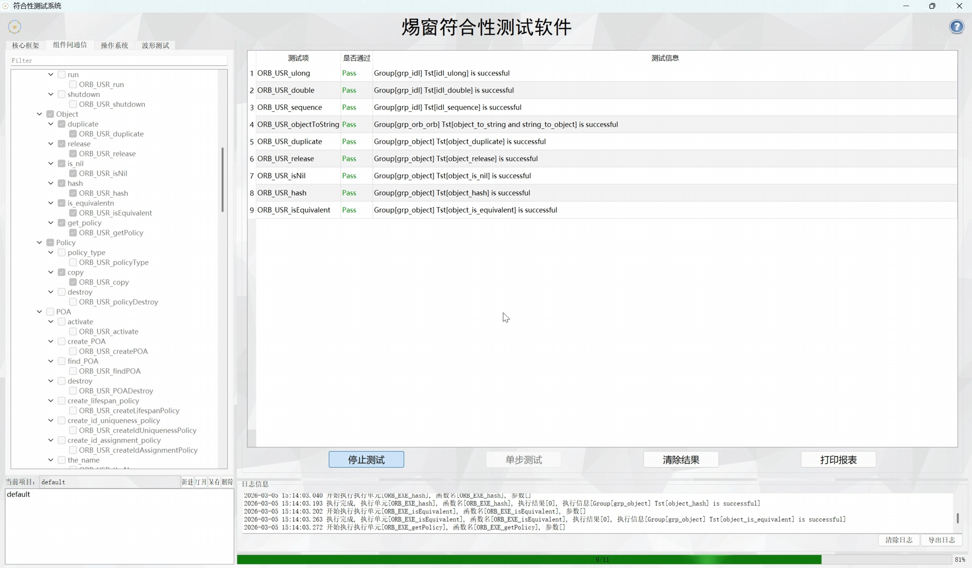The width and height of the screenshot is (972, 568).
Task: Switch to 操作系统 tab
Action: pos(114,45)
